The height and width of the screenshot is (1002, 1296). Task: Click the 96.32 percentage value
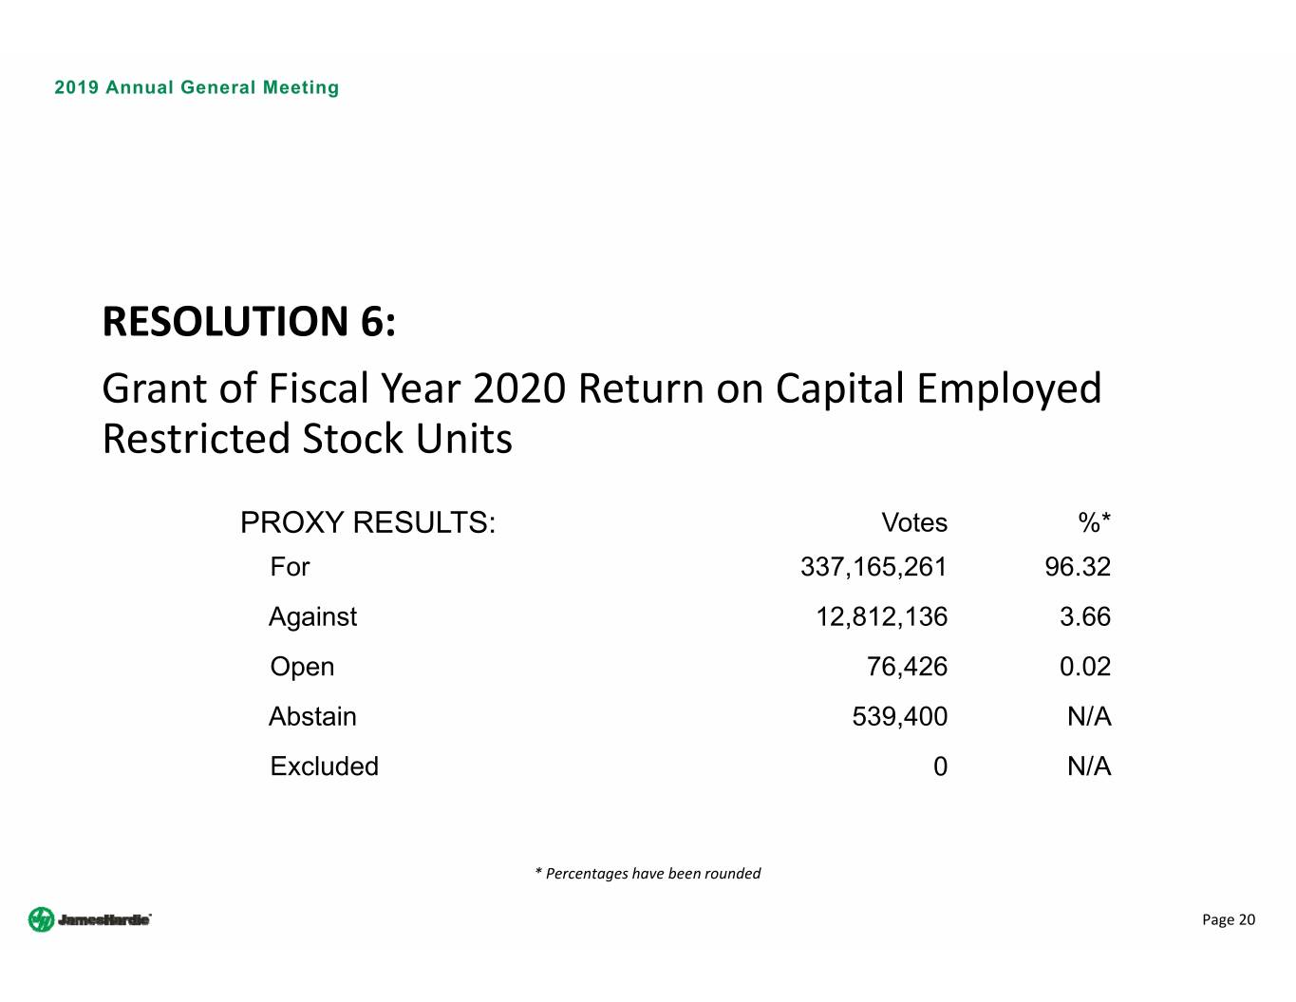pos(1078,567)
